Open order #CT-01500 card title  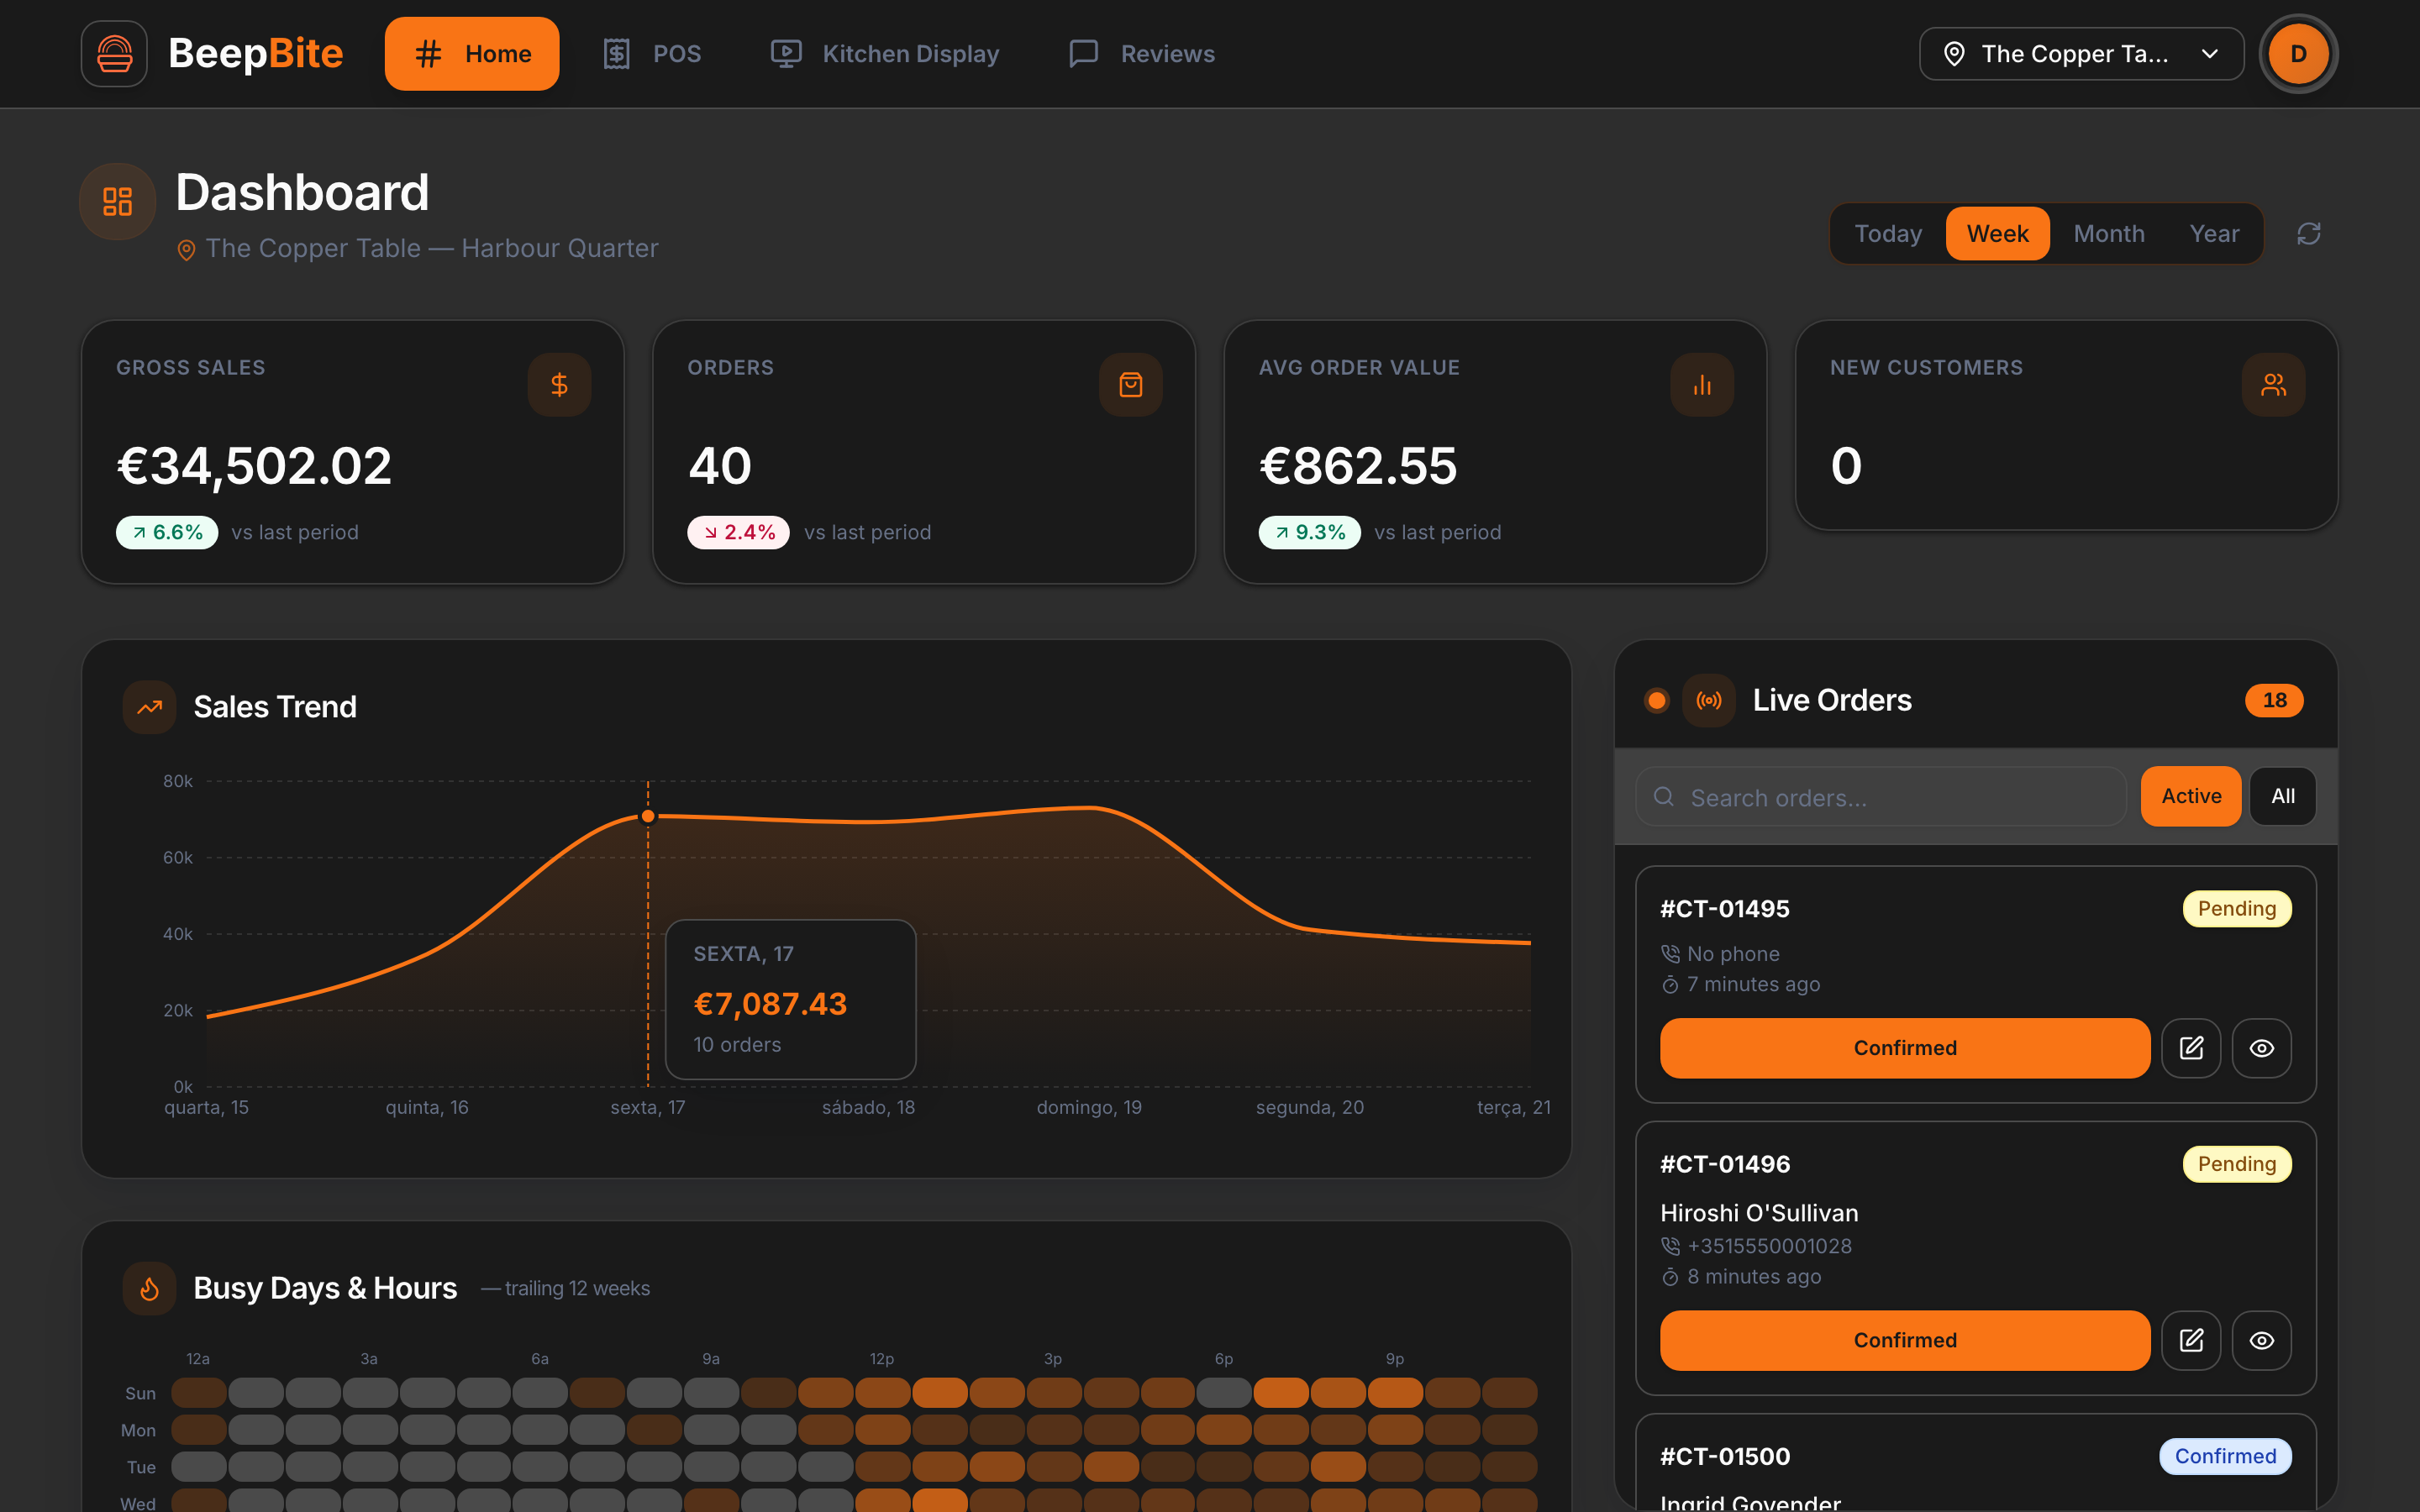tap(1725, 1456)
